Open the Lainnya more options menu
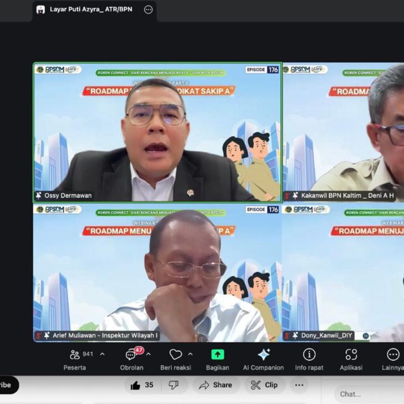404x404 pixels. pyautogui.click(x=393, y=360)
